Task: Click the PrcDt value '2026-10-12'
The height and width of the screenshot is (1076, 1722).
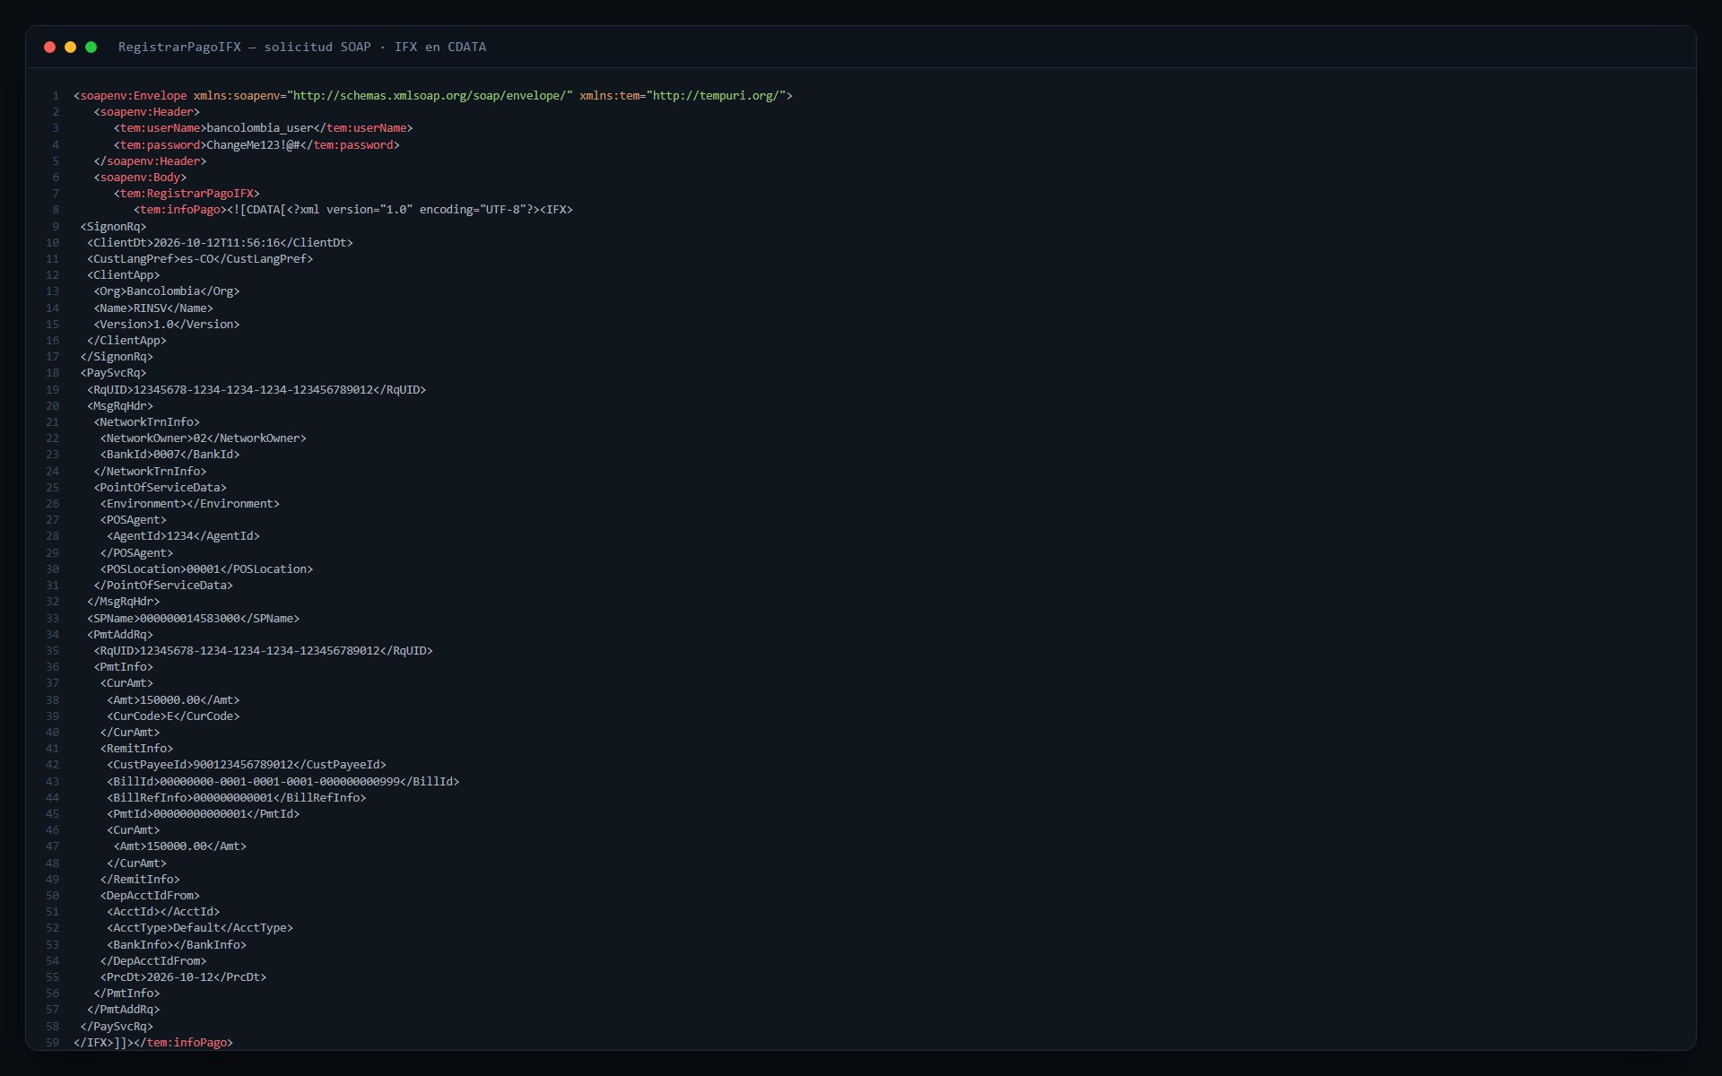Action: (x=180, y=977)
